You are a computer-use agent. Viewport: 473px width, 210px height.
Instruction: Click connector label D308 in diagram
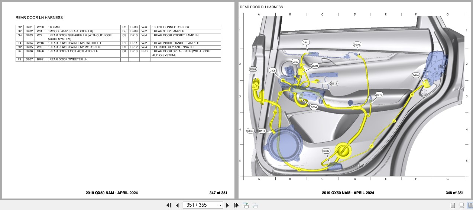pyautogui.click(x=315, y=66)
